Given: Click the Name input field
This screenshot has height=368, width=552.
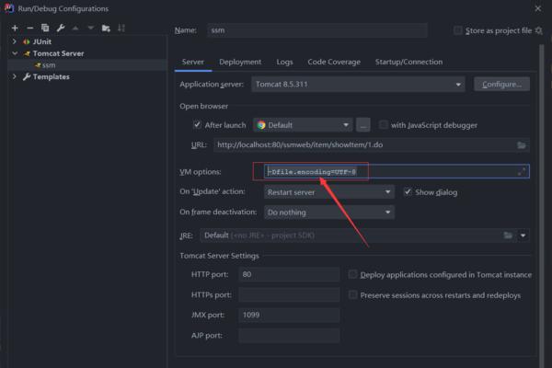Looking at the screenshot, I should 317,30.
